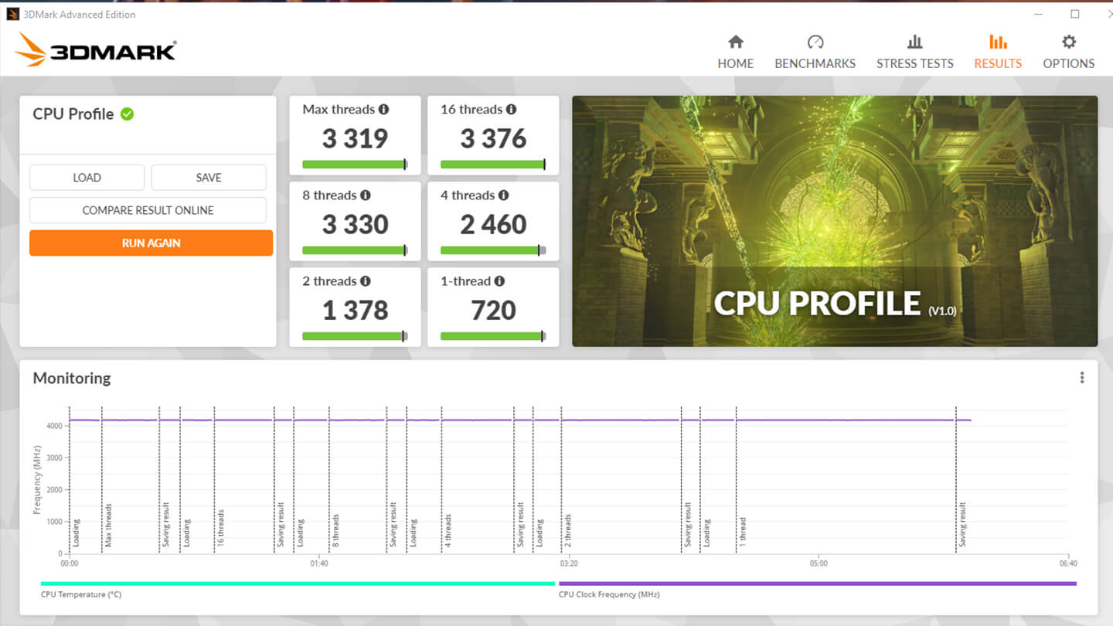Click the 3 330 score value
1113x626 pixels.
pos(355,225)
